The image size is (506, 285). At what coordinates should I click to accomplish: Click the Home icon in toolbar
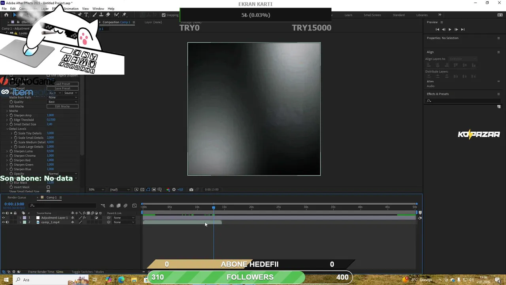click(x=6, y=15)
